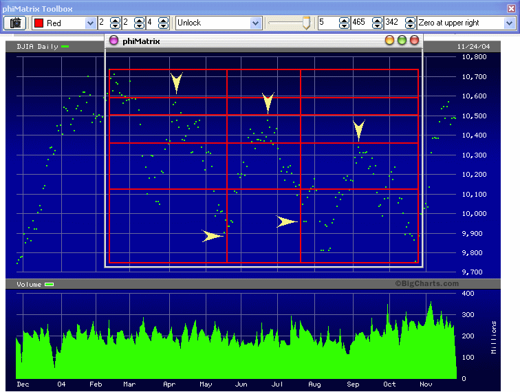Click the Red color swatch

(x=39, y=23)
